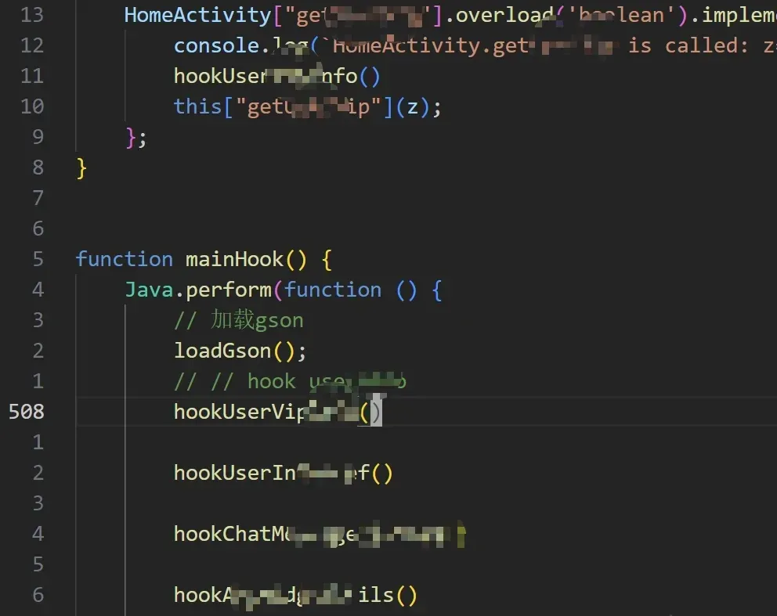Click line number 7 in the gutter

[38, 198]
